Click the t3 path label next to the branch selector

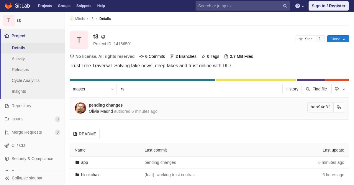click(123, 89)
